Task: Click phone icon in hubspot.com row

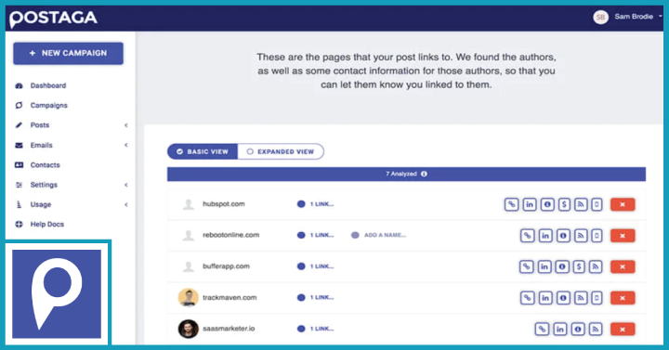Action: [597, 204]
